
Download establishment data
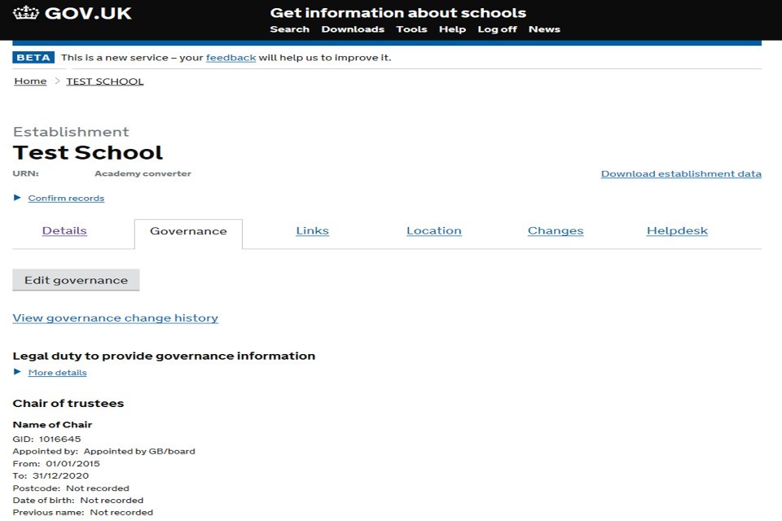point(681,174)
